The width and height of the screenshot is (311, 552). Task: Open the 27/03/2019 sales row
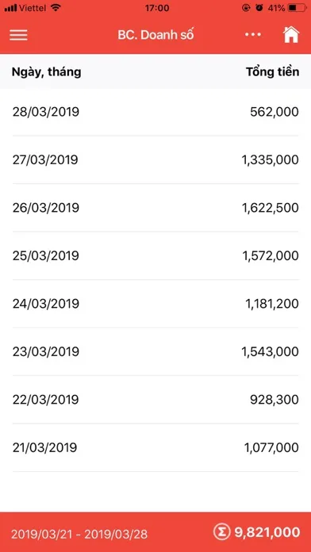click(x=155, y=160)
